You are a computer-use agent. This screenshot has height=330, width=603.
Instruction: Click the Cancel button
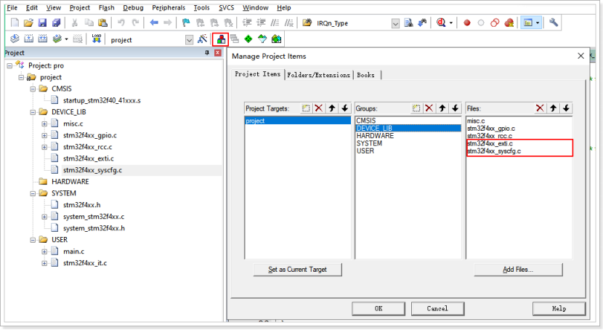437,308
